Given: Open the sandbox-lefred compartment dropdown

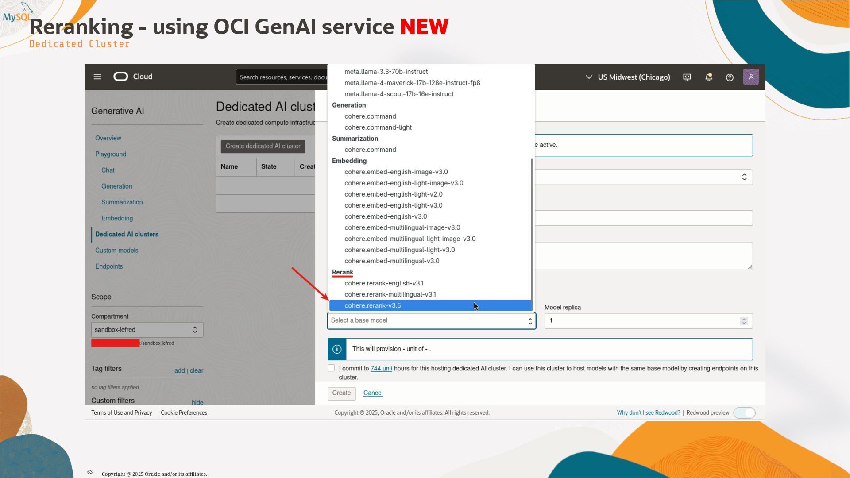Looking at the screenshot, I should tap(147, 330).
